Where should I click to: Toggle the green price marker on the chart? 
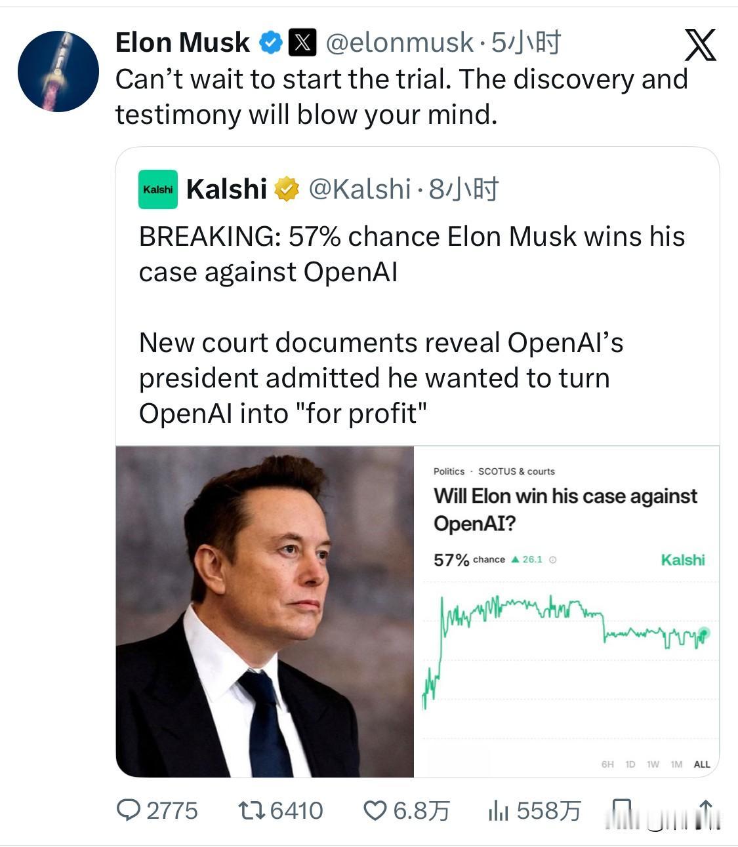tap(703, 633)
